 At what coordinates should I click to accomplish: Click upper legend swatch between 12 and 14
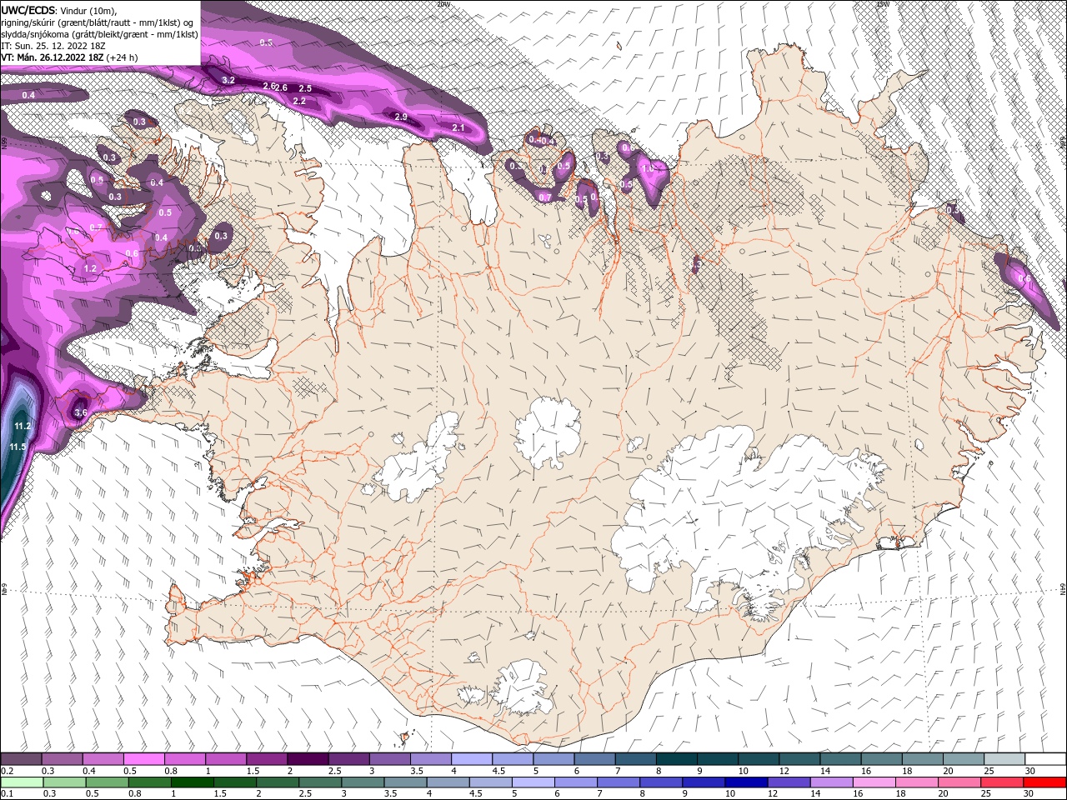[799, 759]
